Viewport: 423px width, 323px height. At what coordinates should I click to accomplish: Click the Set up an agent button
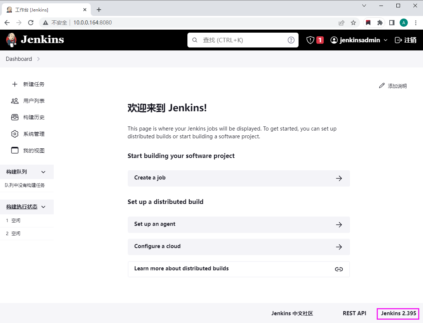click(x=239, y=224)
